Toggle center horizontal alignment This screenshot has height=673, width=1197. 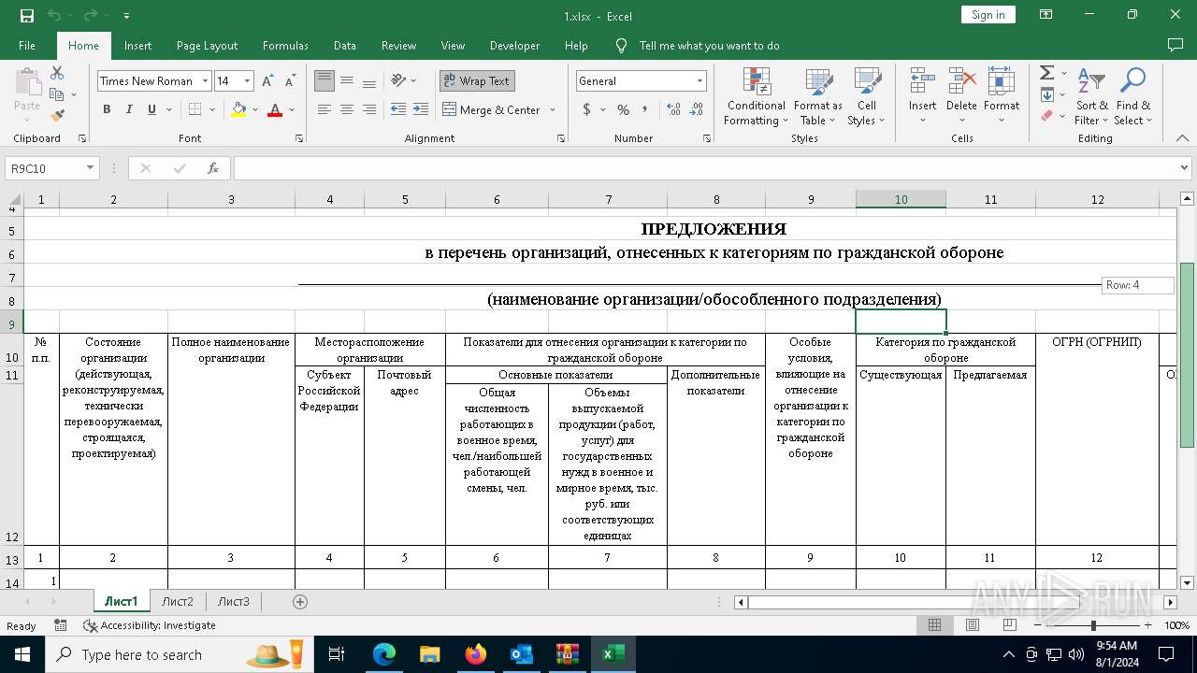347,109
